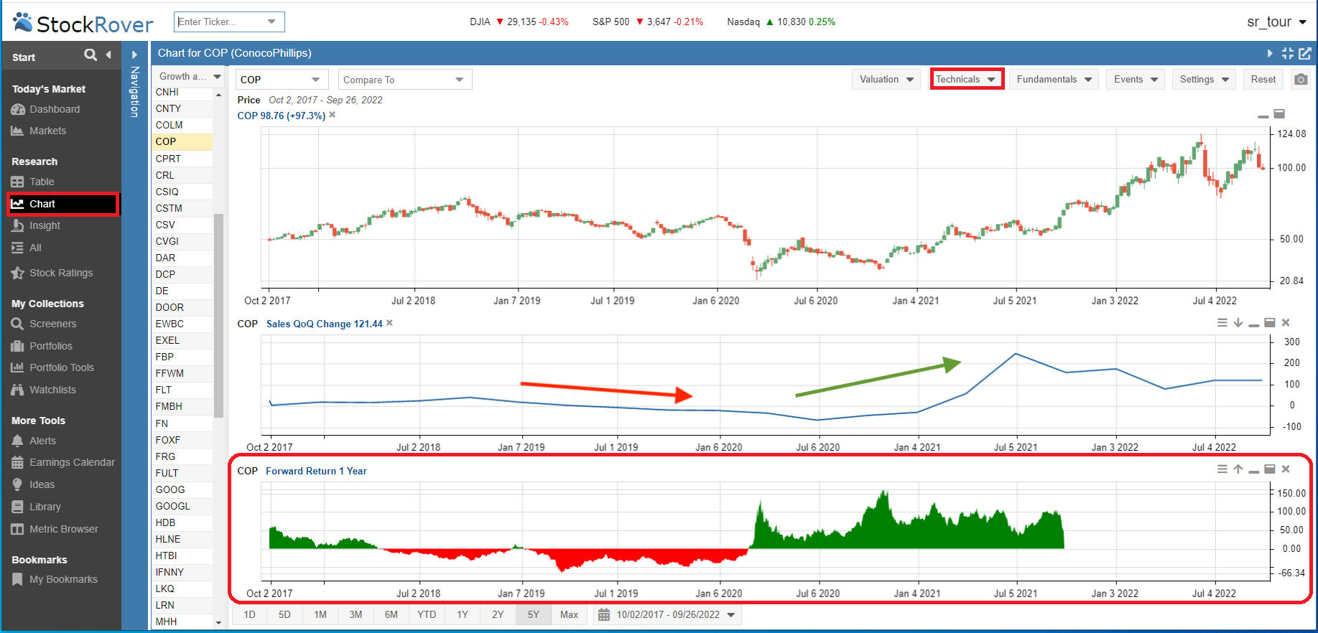Open Forward Return 1 Year pane menu
The image size is (1318, 633).
(x=1222, y=469)
